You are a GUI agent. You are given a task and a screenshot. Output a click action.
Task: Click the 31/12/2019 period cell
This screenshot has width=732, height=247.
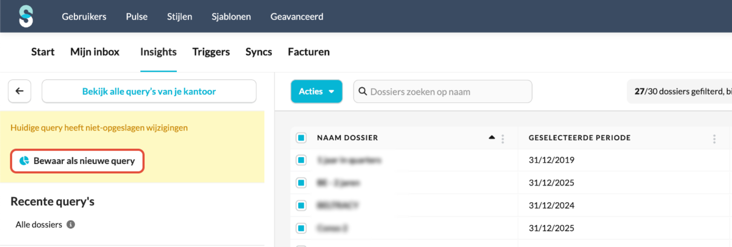click(x=551, y=160)
